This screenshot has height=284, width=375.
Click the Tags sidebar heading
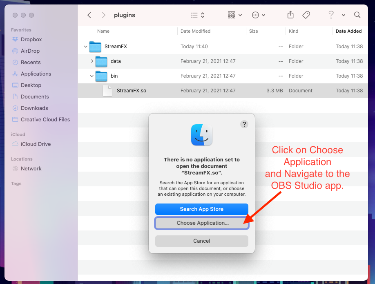(16, 183)
